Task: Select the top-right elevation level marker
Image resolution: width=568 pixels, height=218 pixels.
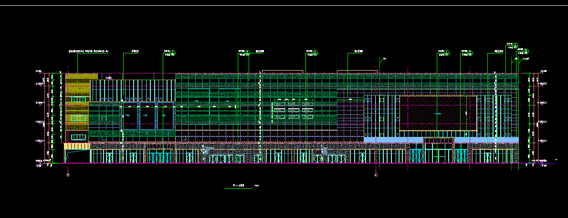Action: [x=542, y=72]
